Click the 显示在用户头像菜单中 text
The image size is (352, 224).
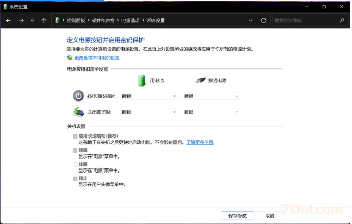coord(102,185)
